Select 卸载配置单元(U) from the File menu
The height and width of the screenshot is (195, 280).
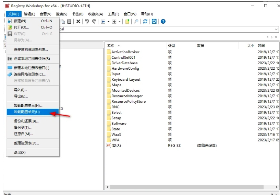click(x=27, y=112)
